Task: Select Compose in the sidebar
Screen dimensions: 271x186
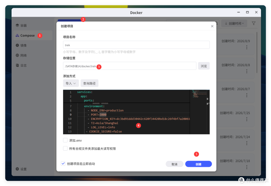Action: tap(33, 35)
